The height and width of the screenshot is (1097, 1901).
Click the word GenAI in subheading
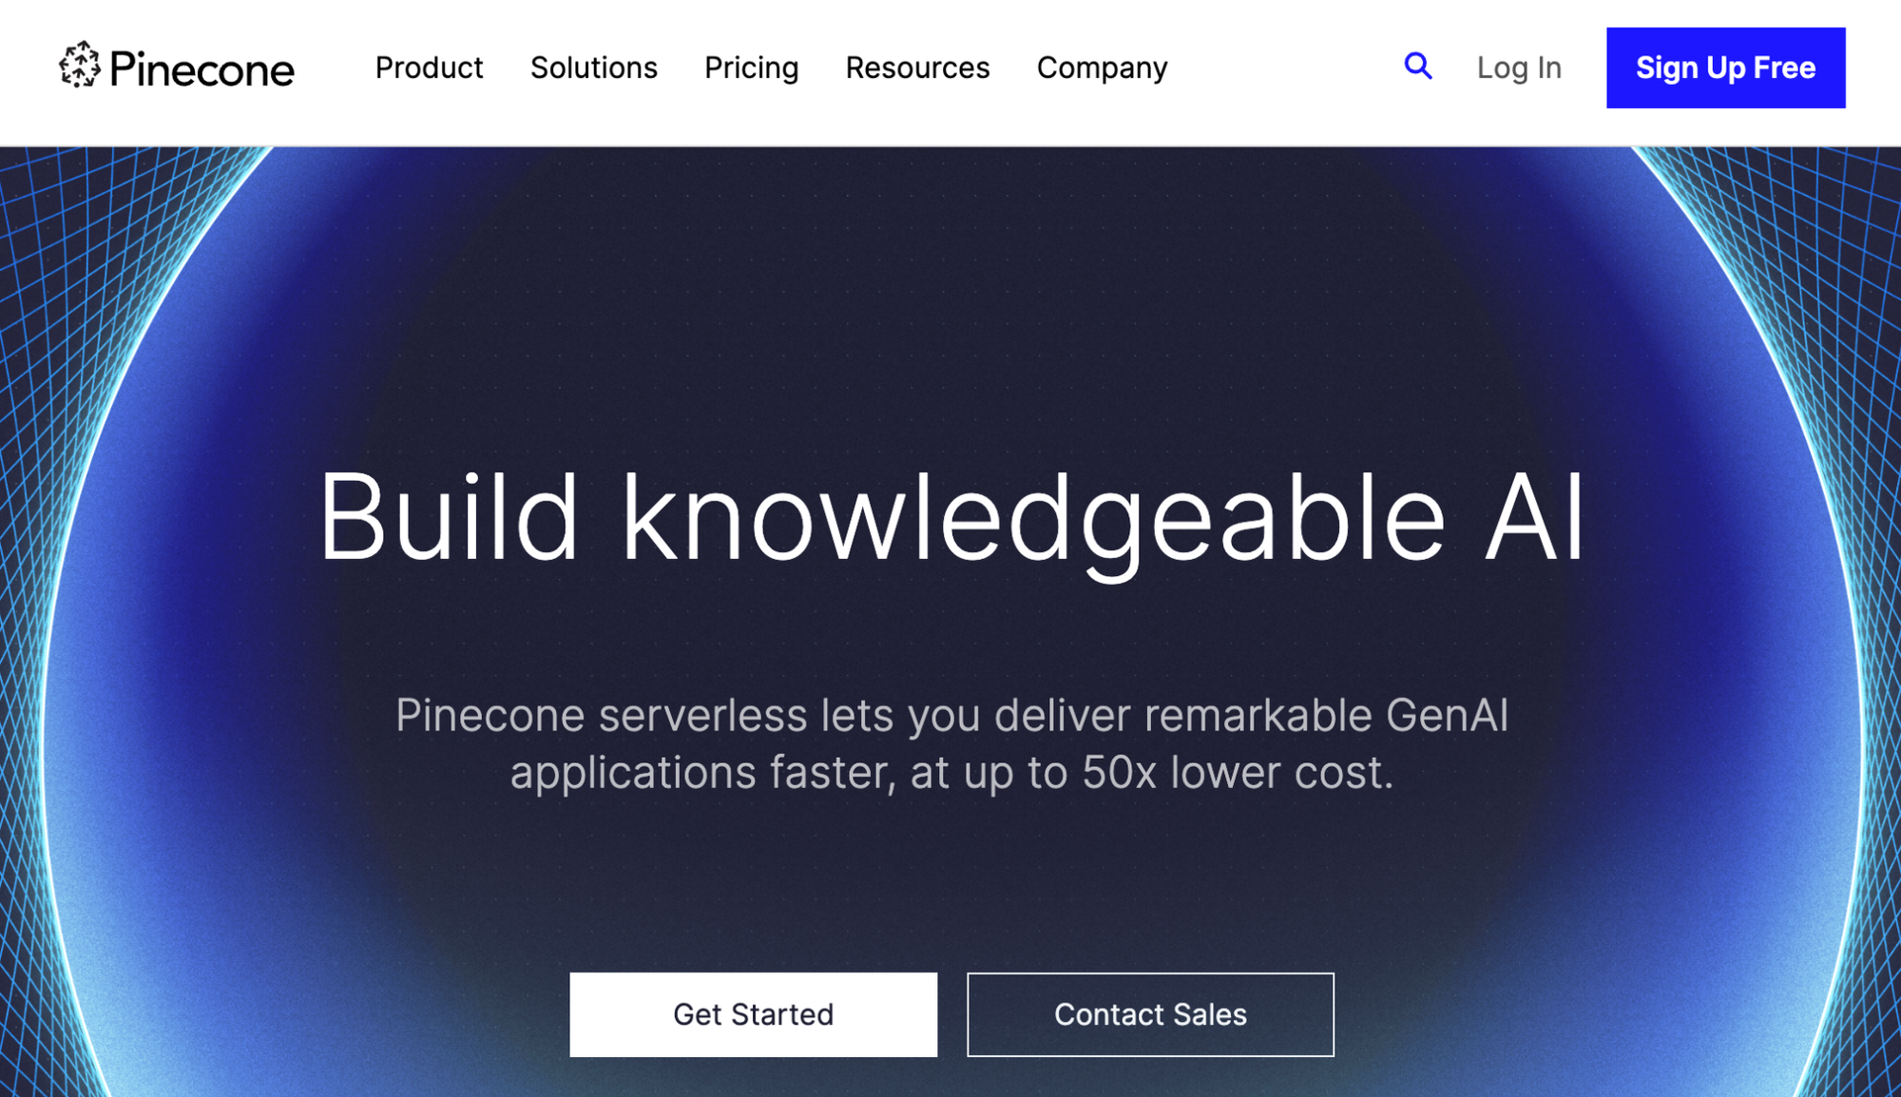(x=1447, y=715)
